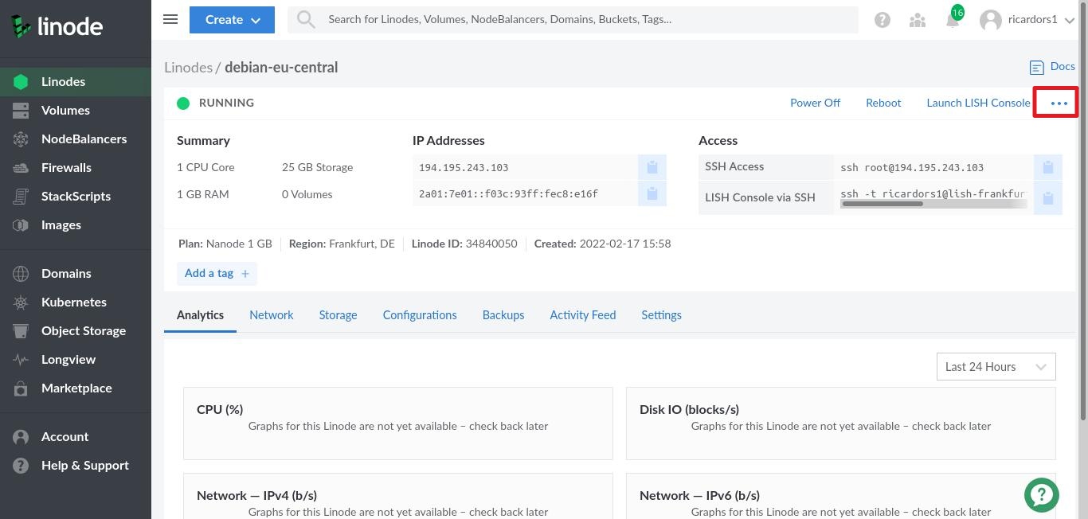Click the Region Frankfurt, DE text
1088x519 pixels.
342,244
